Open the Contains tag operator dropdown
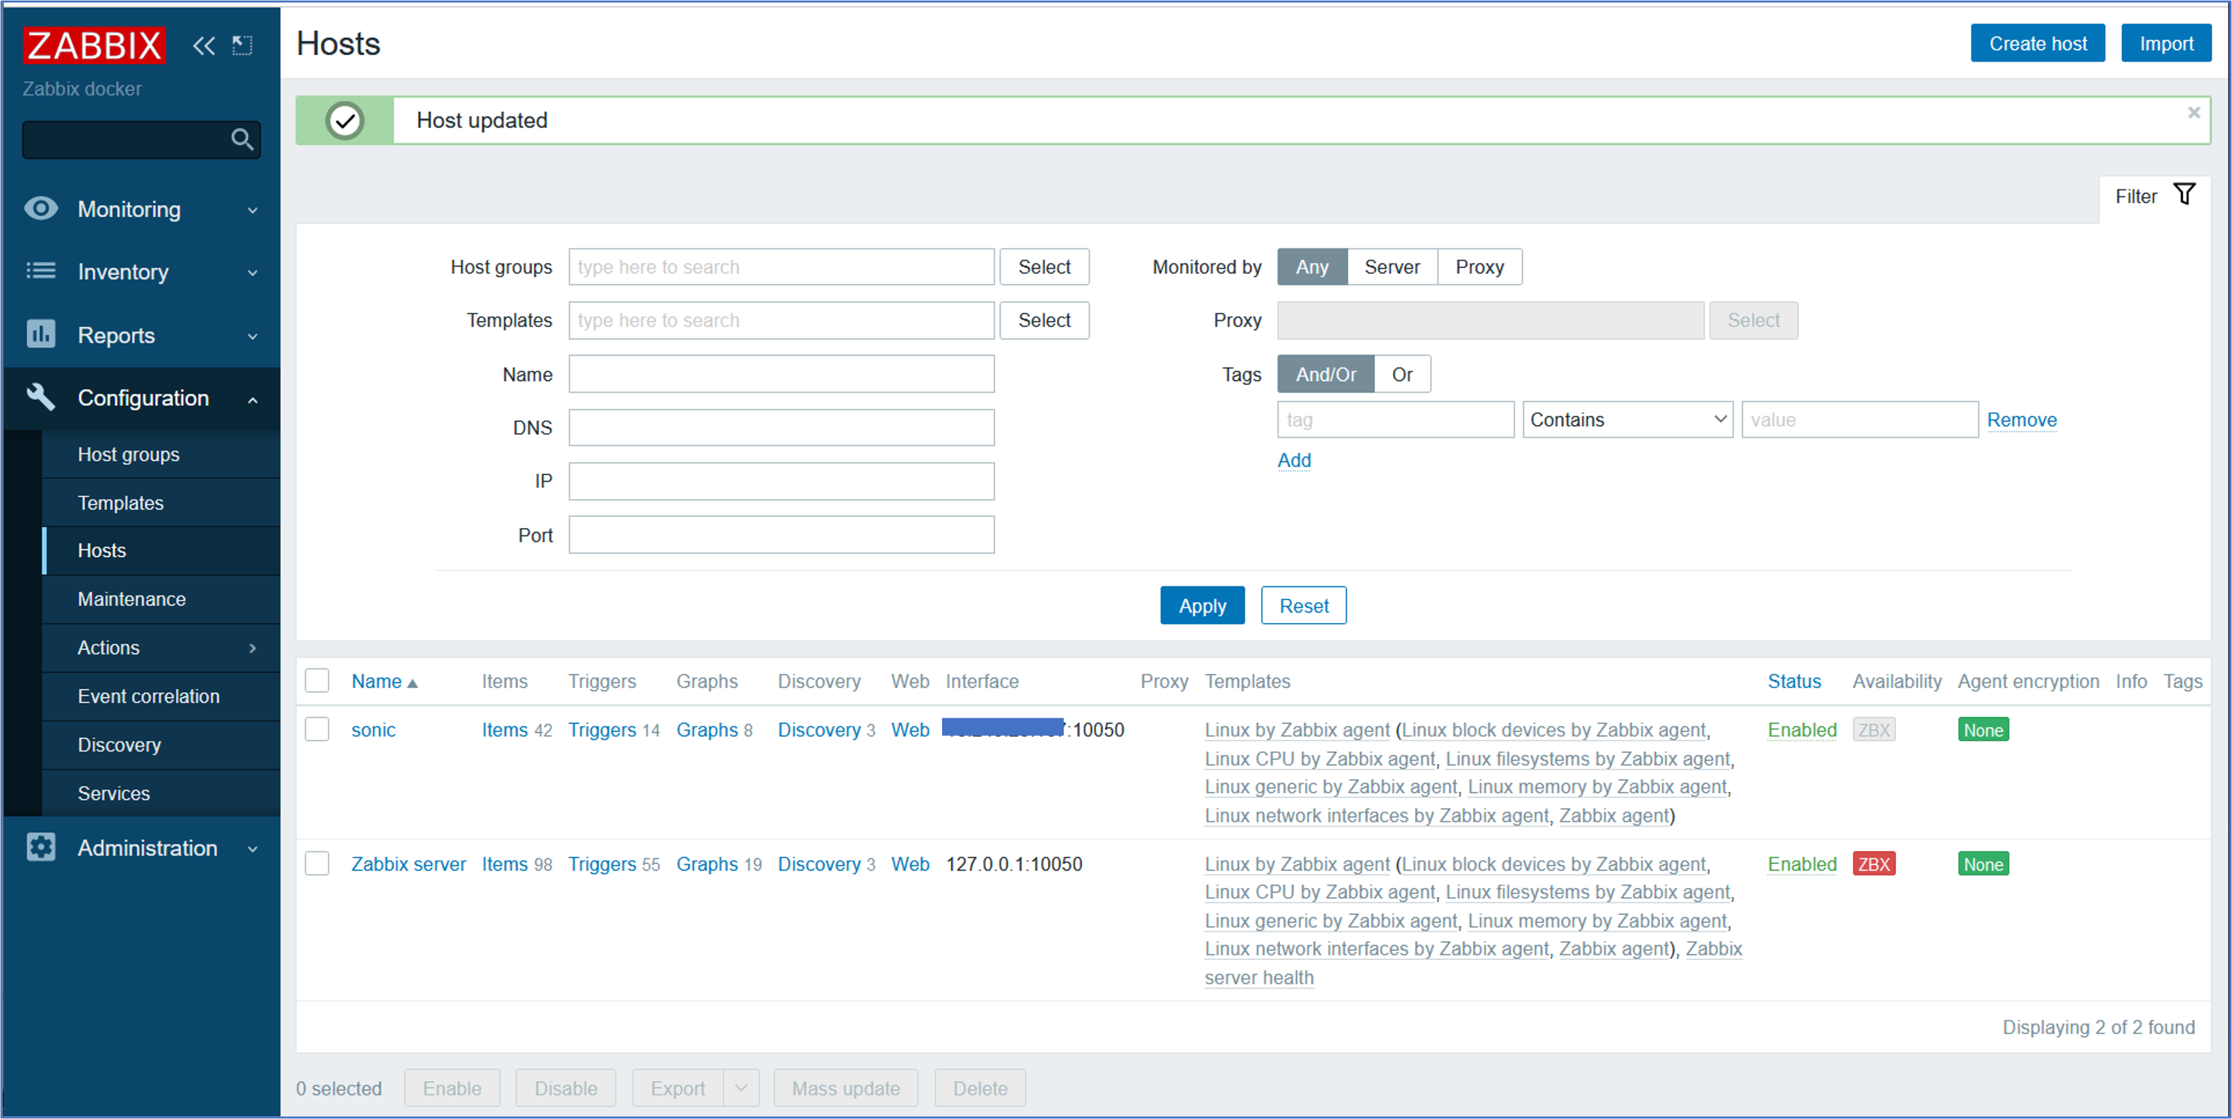 (x=1627, y=419)
